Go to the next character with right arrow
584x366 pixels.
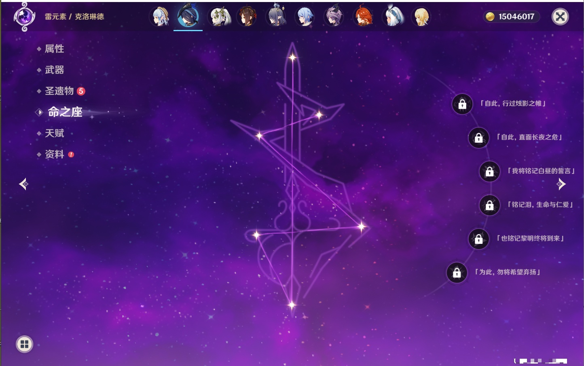pos(561,184)
